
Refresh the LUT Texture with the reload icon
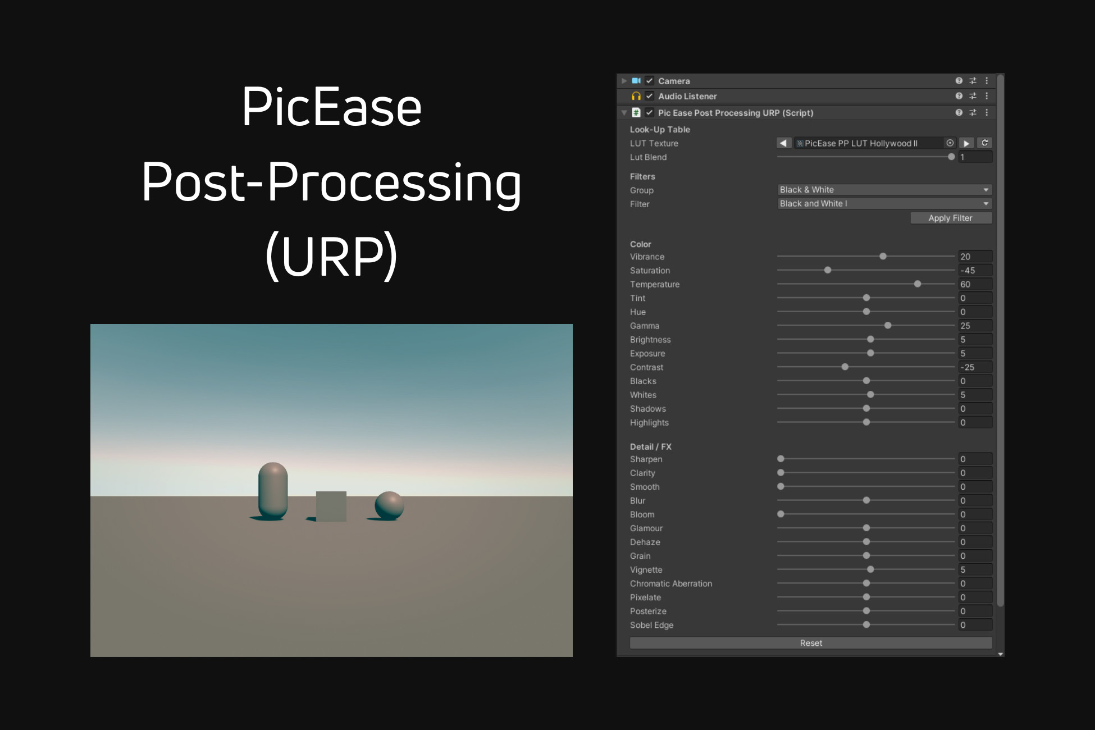(985, 143)
